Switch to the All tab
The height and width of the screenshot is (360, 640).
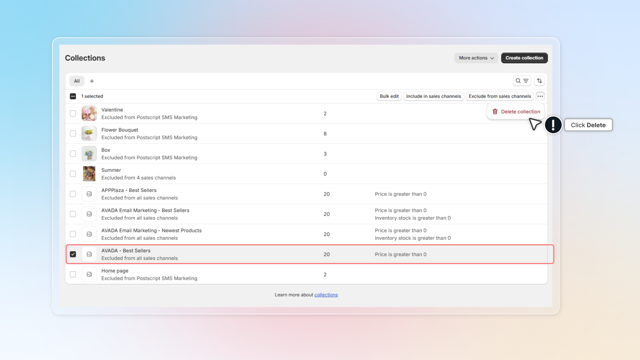point(77,81)
